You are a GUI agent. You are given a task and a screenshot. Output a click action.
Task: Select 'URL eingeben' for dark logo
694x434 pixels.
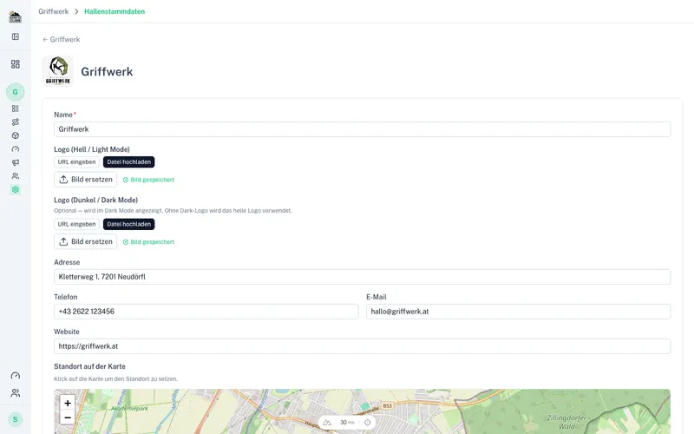point(76,224)
